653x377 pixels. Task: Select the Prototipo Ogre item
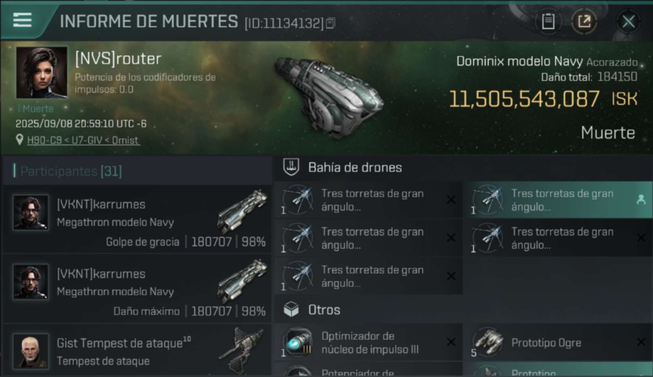[559, 342]
